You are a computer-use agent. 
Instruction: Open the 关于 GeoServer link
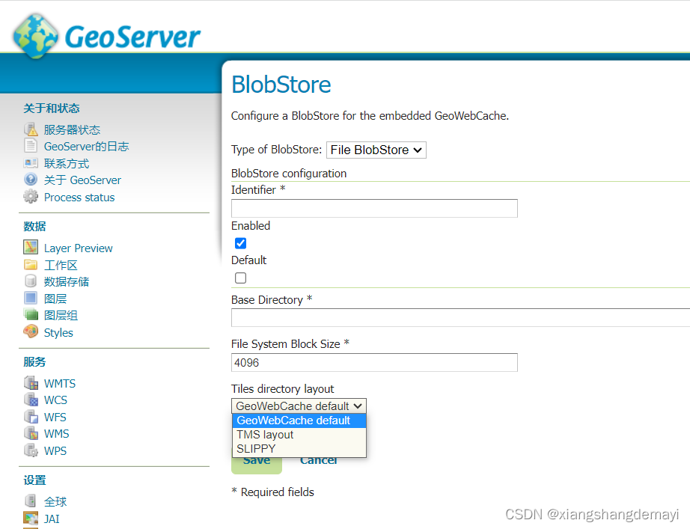(x=82, y=180)
